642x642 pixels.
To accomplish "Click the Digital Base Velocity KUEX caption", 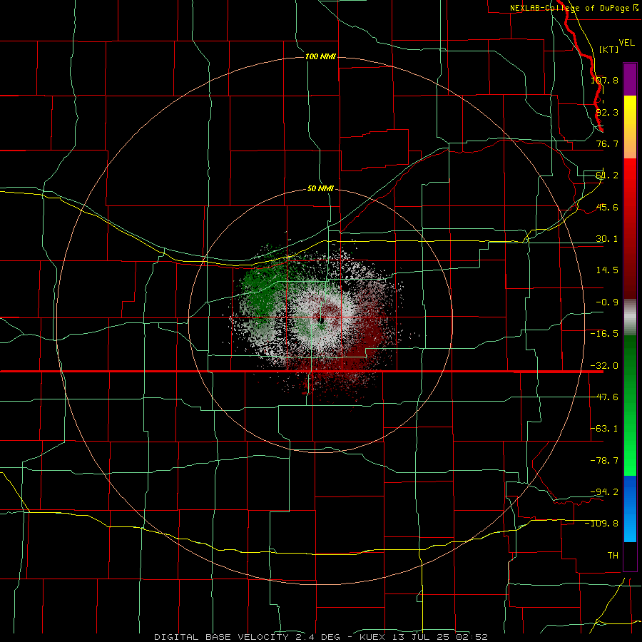I will 321,637.
